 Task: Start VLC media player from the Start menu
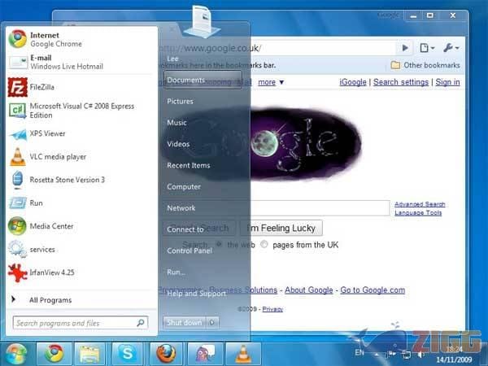[x=81, y=157]
